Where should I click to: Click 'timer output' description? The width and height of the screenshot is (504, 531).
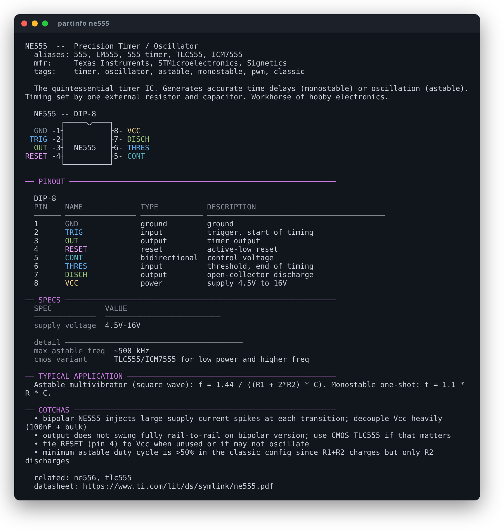(233, 241)
